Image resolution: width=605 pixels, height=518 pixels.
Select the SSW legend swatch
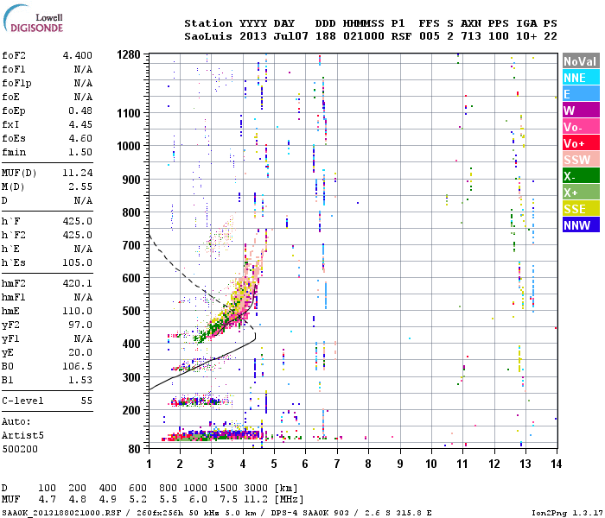[x=581, y=160]
